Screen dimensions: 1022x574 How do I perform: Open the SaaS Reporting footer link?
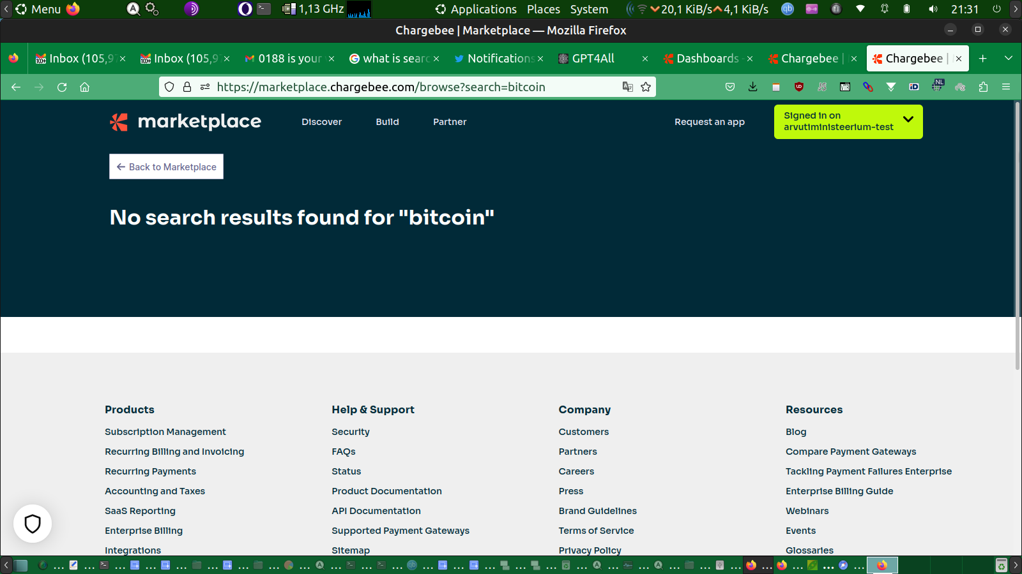pyautogui.click(x=140, y=511)
